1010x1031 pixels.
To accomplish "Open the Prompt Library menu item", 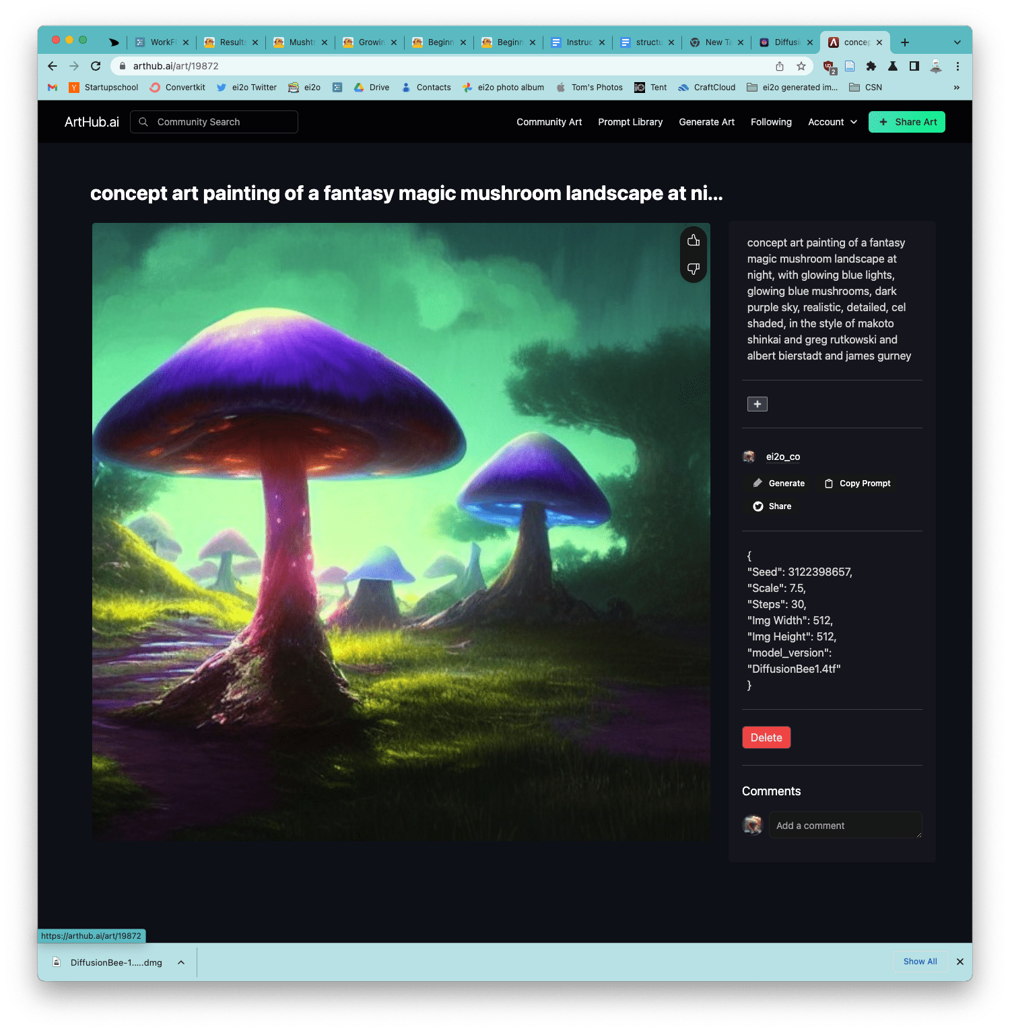I will click(x=630, y=122).
